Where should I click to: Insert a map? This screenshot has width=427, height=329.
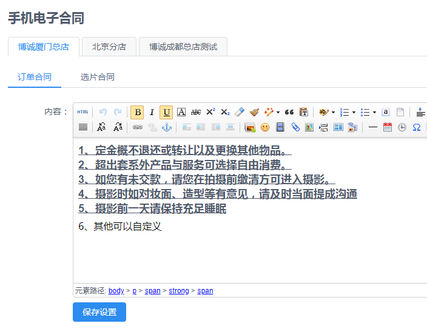(309, 127)
